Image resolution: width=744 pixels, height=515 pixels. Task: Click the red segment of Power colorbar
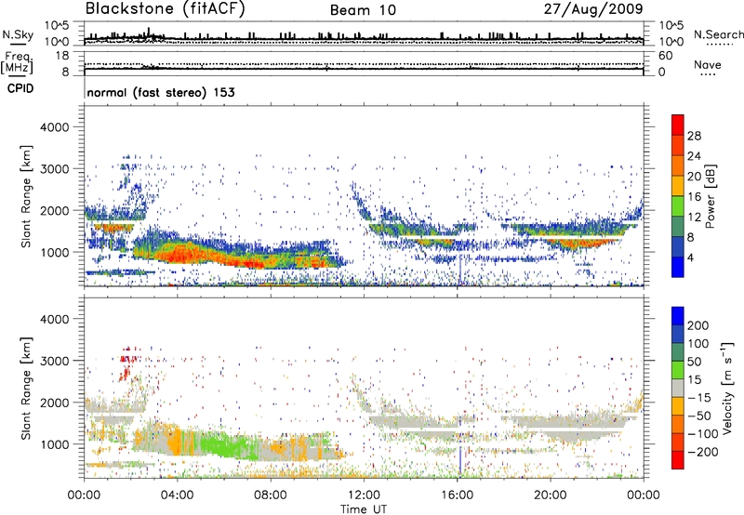[x=678, y=125]
